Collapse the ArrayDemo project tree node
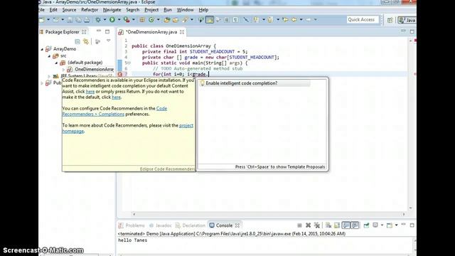The height and width of the screenshot is (256, 455). click(42, 49)
